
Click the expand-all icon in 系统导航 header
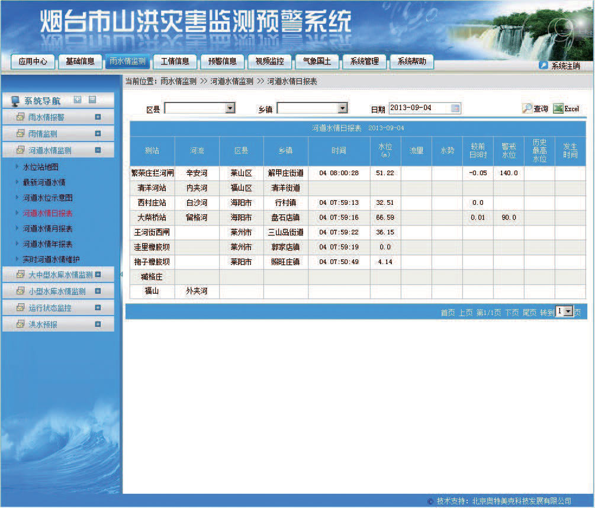[x=78, y=100]
